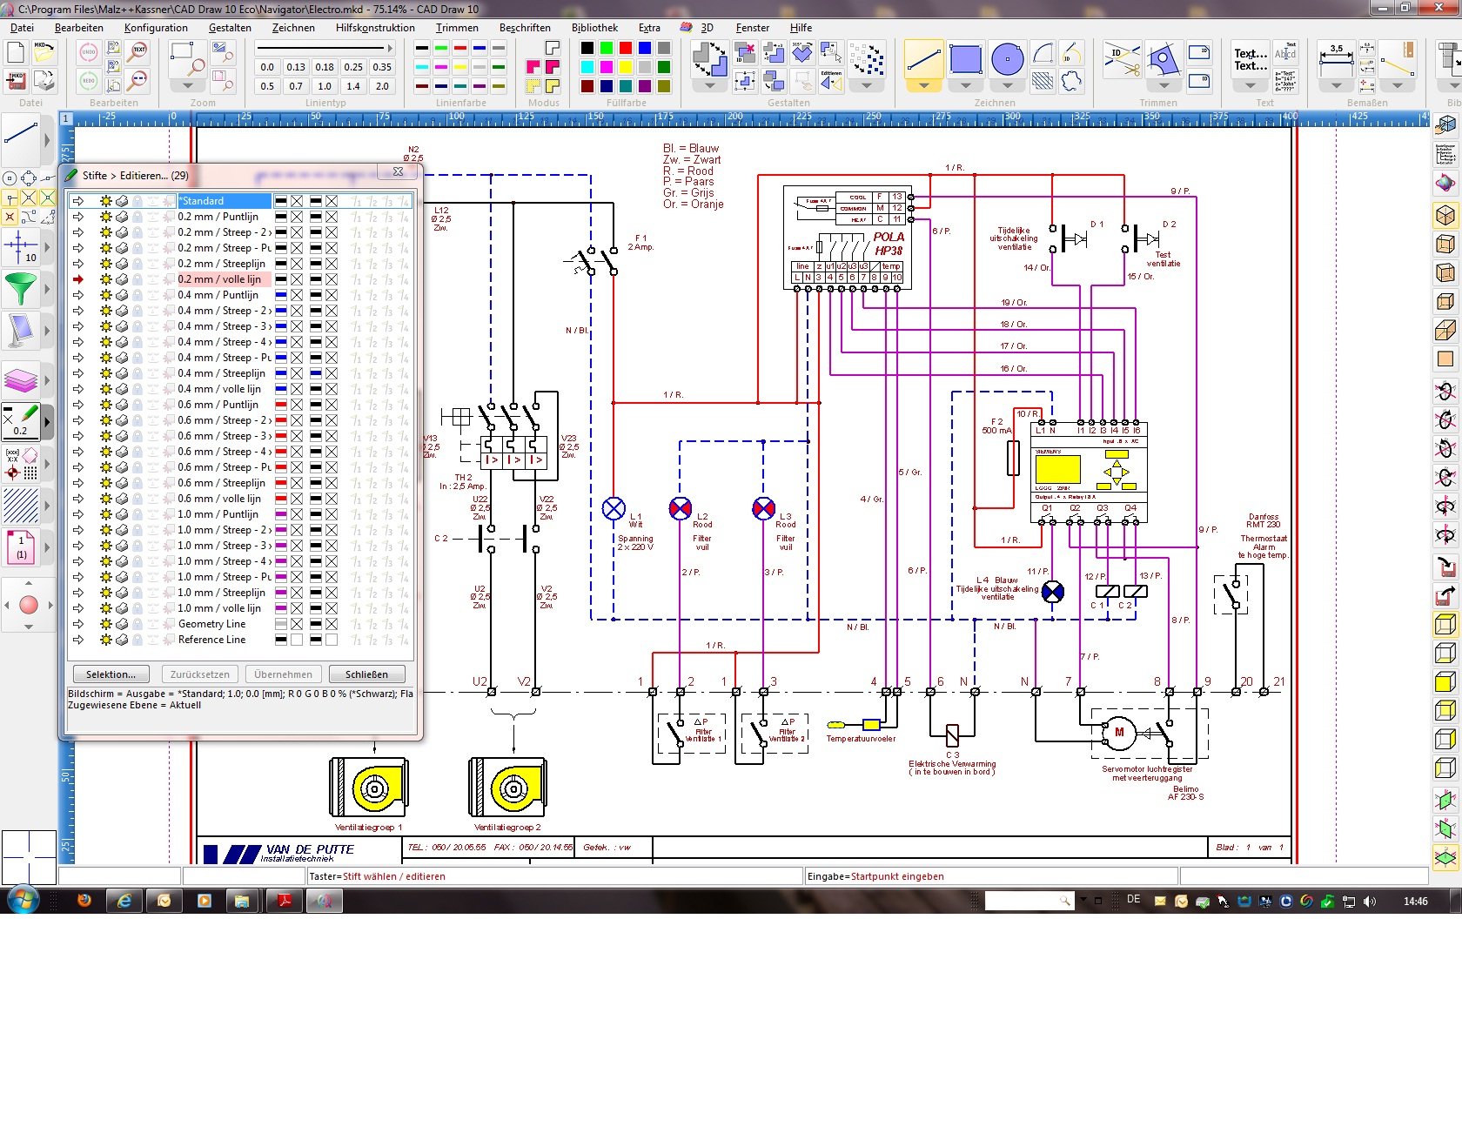Viewport: 1462px width, 1140px height.
Task: Click the rotate 315° shape icon
Action: click(801, 52)
